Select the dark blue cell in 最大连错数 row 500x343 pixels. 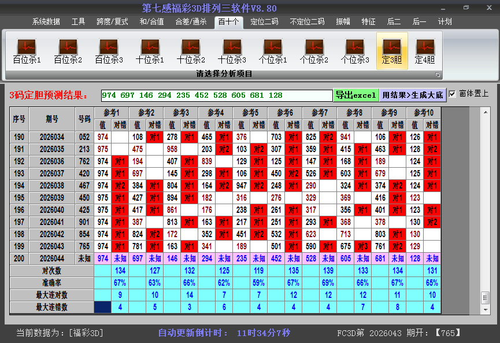103,307
